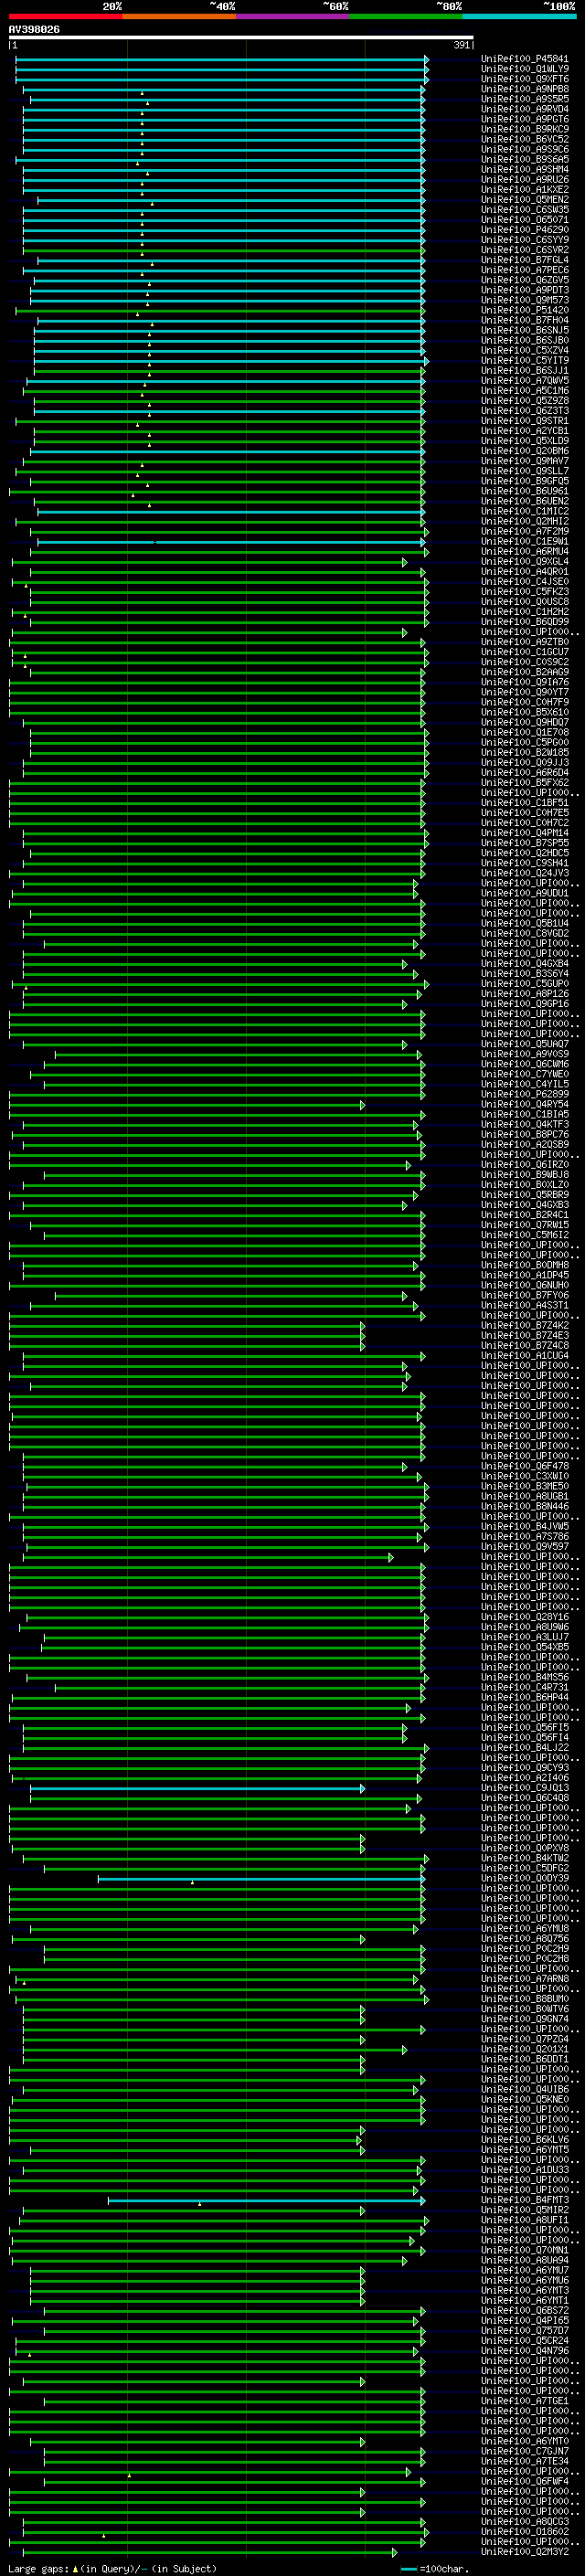This screenshot has width=585, height=2576.
Task: Select hit label UniRef100_Q20BM6
Action: tap(525, 451)
